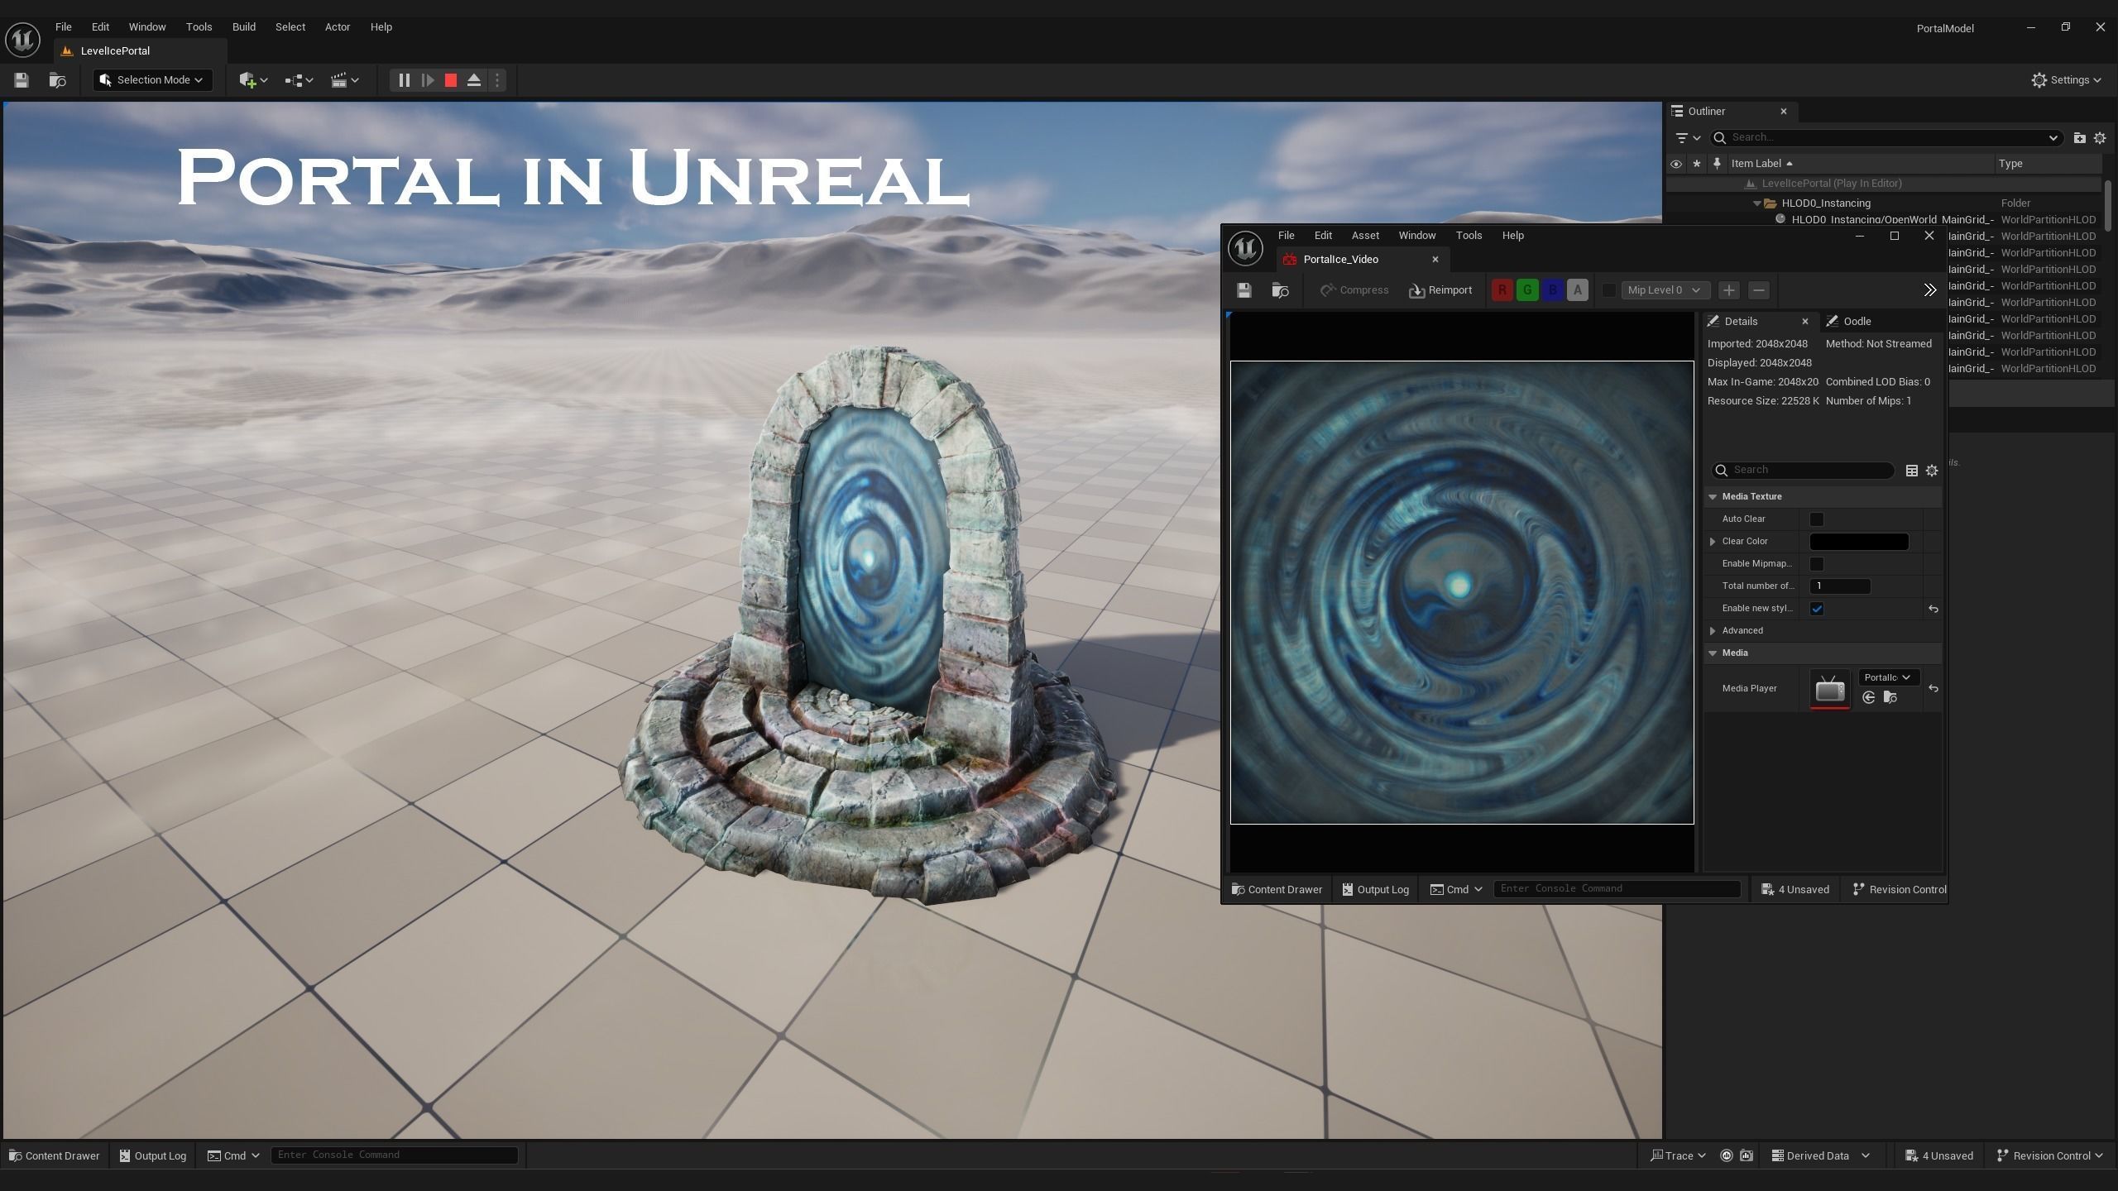The height and width of the screenshot is (1191, 2118).
Task: Toggle the Alpha channel button
Action: [x=1578, y=290]
